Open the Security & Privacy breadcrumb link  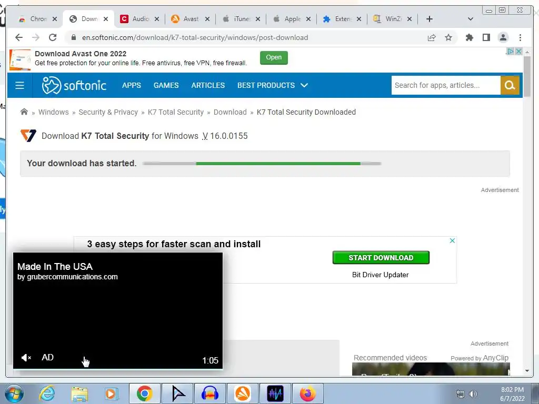pos(108,112)
